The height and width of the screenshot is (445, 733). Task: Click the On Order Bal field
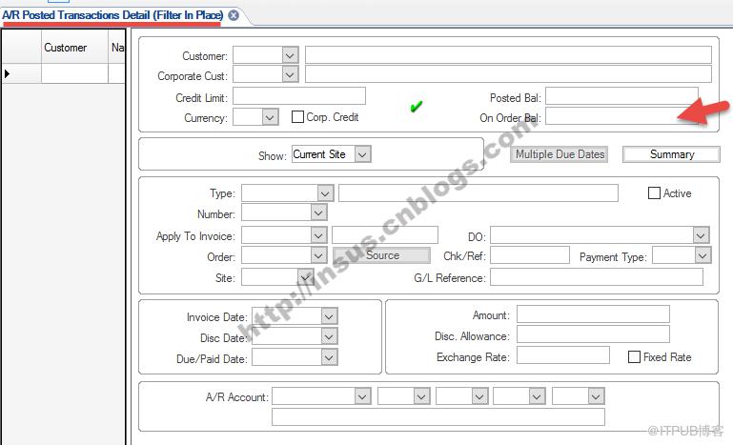[x=621, y=116]
